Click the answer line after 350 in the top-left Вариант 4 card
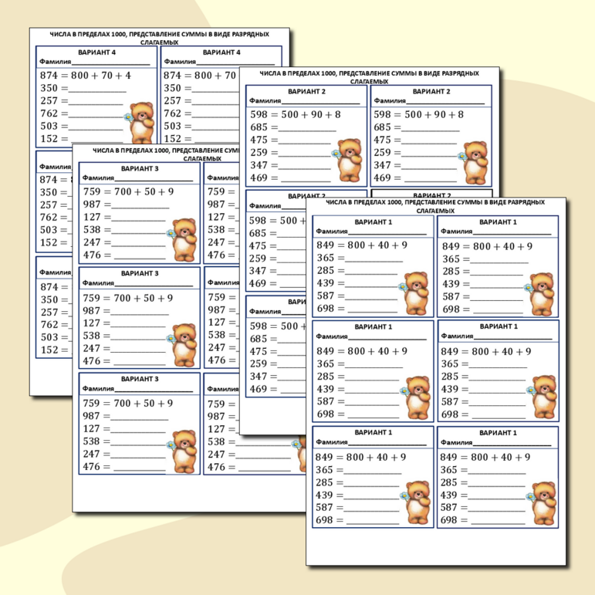 [97, 91]
